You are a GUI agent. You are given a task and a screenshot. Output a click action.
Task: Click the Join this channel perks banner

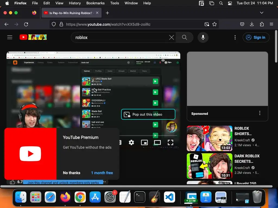[63, 182]
